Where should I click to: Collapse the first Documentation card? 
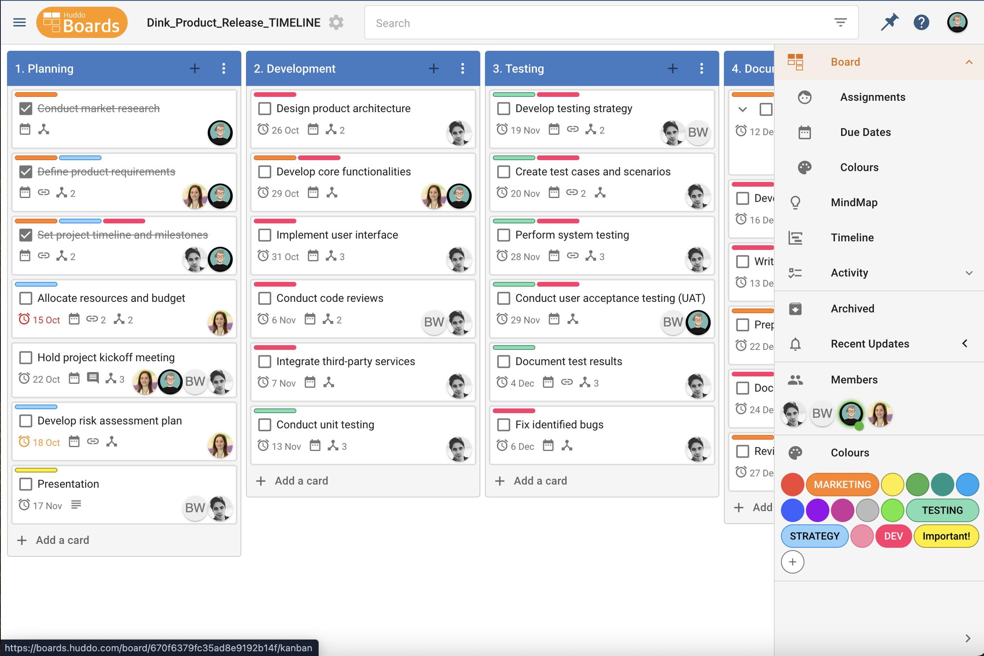tap(742, 109)
